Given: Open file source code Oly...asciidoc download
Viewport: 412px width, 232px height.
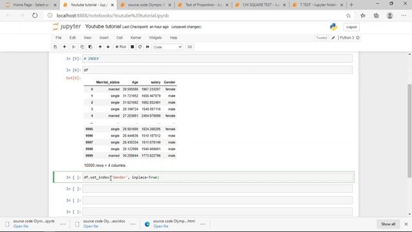Looking at the screenshot, I should pos(91,226).
